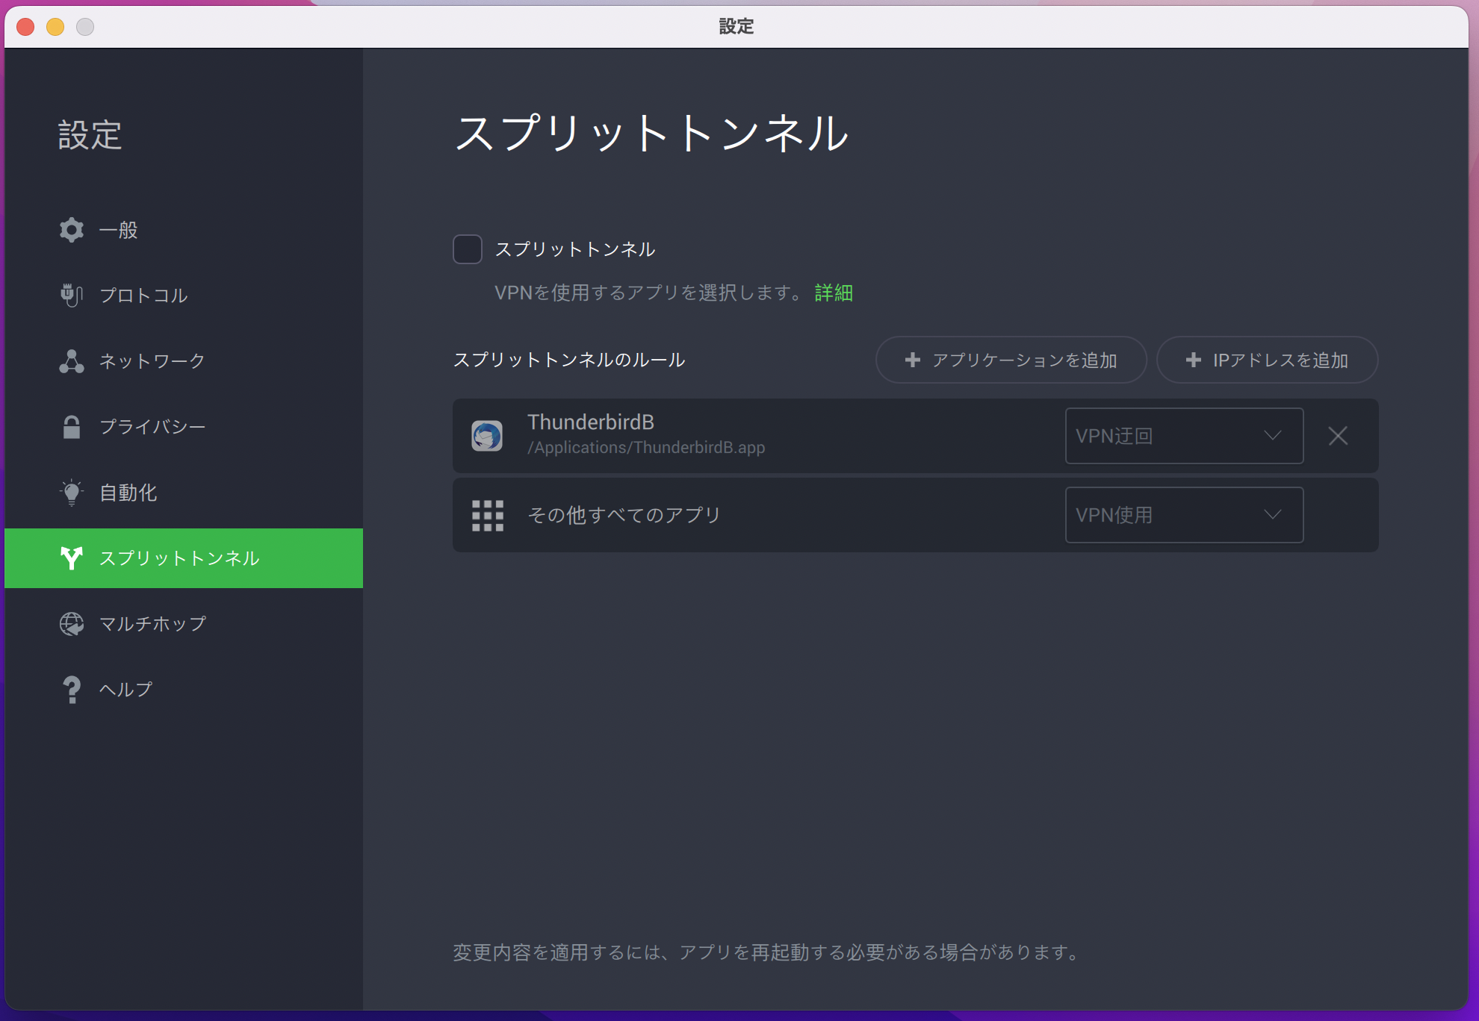1479x1021 pixels.
Task: Click the plug icon for プロトコル
Action: pos(72,296)
